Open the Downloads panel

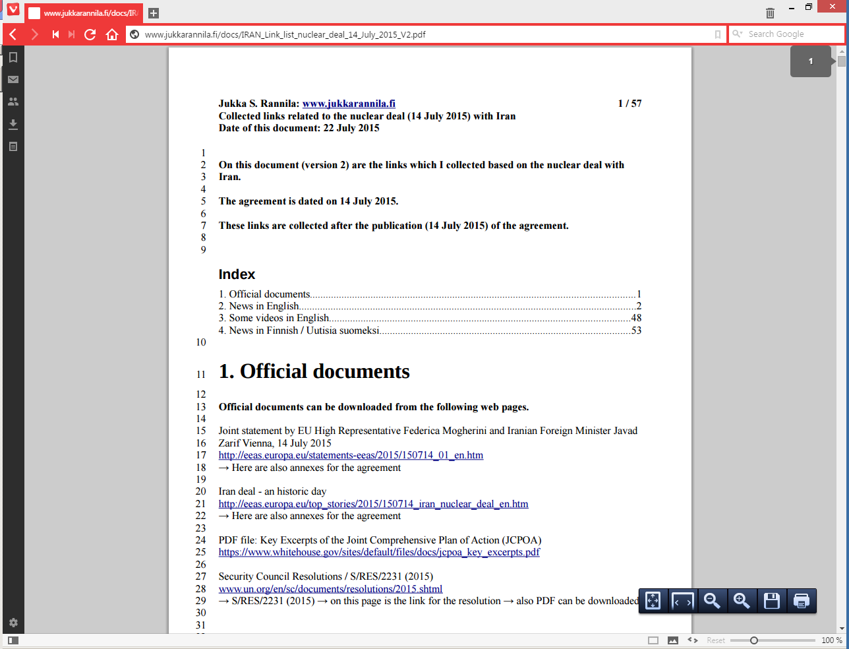[x=13, y=124]
